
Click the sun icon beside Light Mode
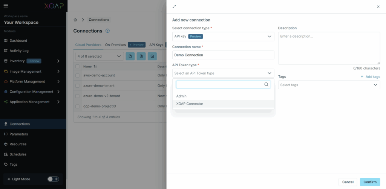(x=9, y=179)
